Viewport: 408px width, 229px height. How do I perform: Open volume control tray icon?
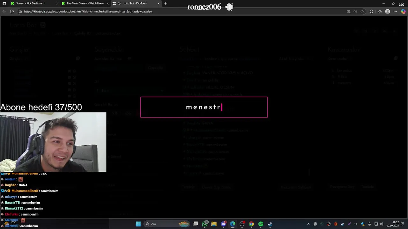click(382, 224)
